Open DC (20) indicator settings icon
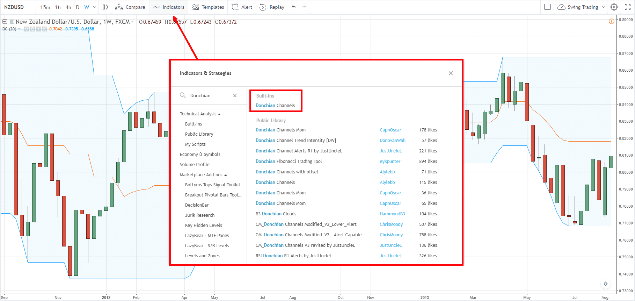 [x=32, y=29]
